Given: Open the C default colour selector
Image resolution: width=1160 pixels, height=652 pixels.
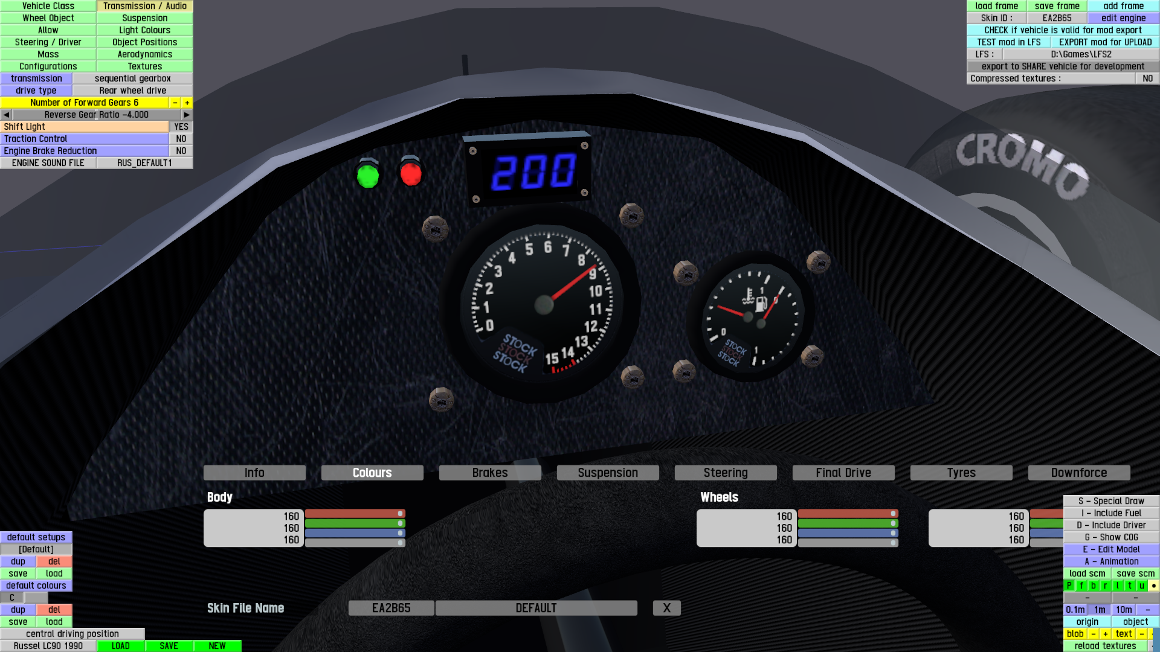Looking at the screenshot, I should click(x=12, y=598).
